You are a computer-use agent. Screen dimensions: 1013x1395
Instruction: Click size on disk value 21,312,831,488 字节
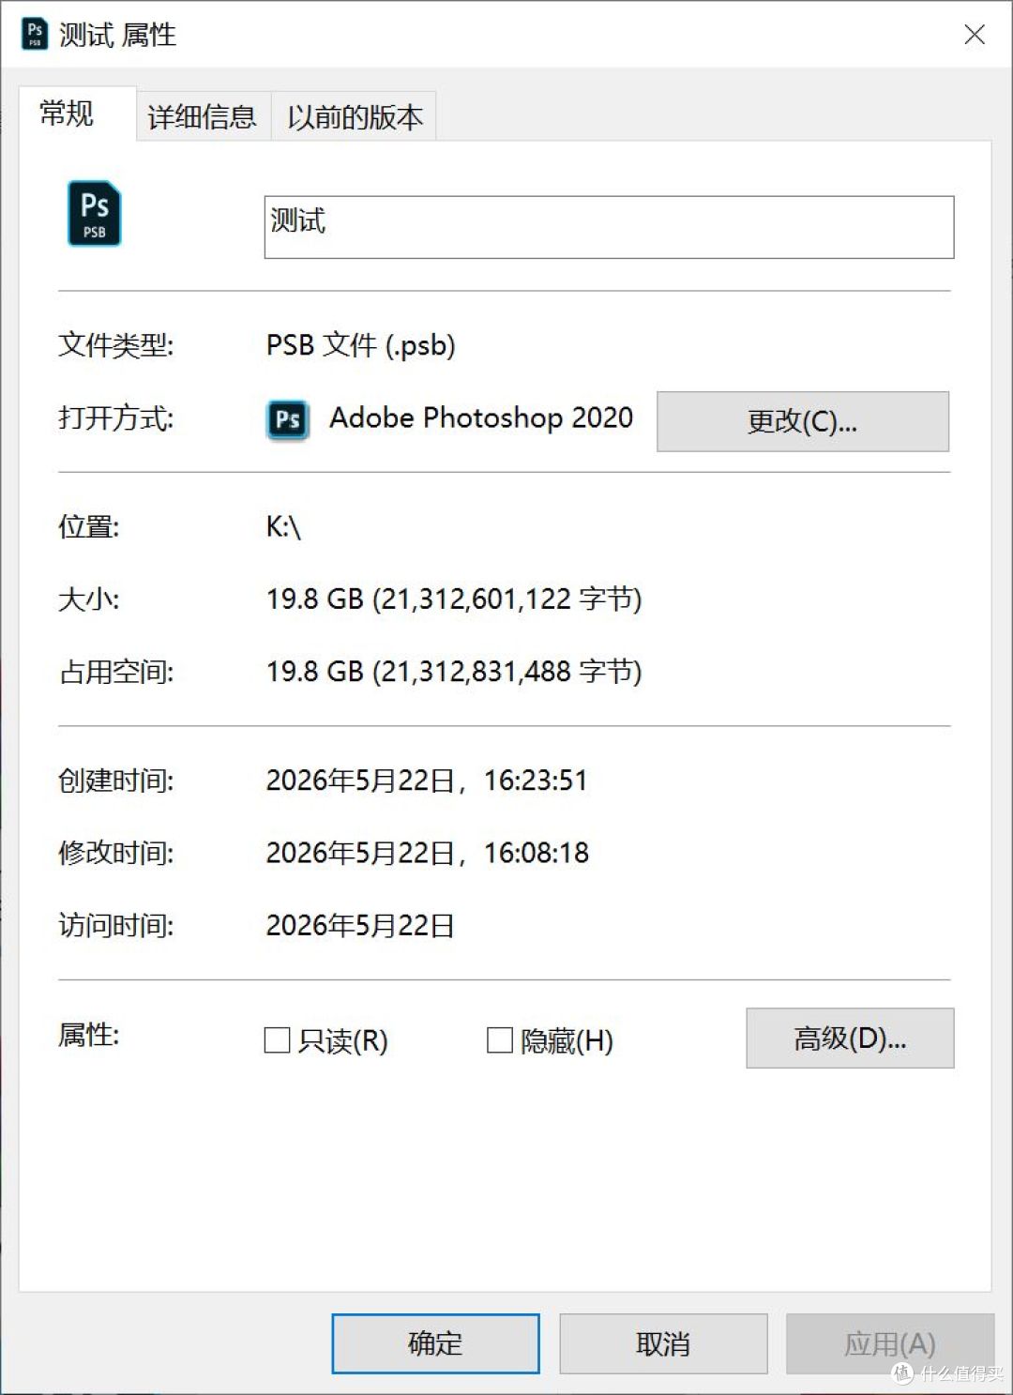pyautogui.click(x=507, y=672)
